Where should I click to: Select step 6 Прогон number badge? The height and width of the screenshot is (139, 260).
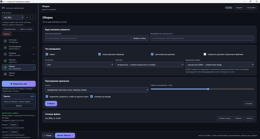click(x=5, y=74)
